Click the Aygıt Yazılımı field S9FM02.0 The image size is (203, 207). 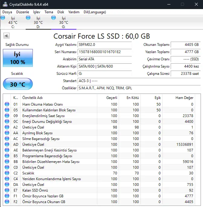click(105, 45)
